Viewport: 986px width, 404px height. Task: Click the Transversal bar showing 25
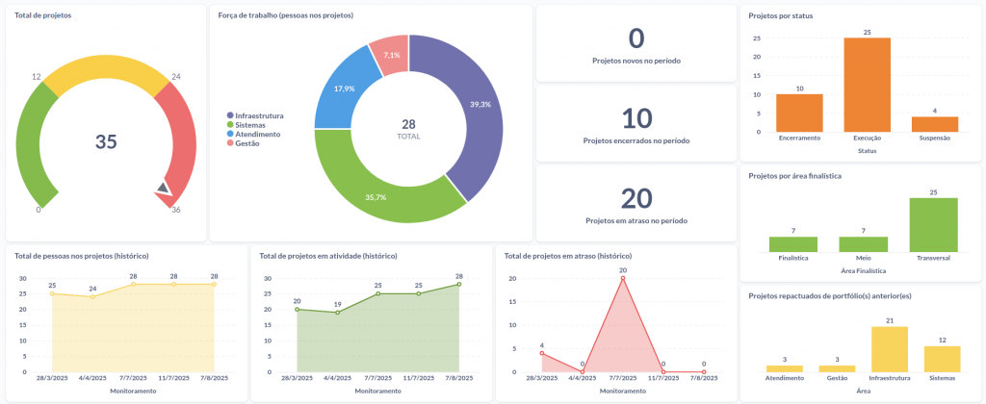pyautogui.click(x=933, y=225)
